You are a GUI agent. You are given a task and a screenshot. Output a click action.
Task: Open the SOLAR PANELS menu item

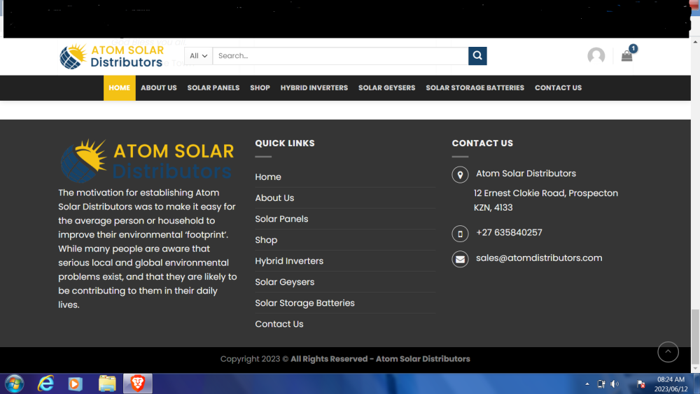(213, 88)
